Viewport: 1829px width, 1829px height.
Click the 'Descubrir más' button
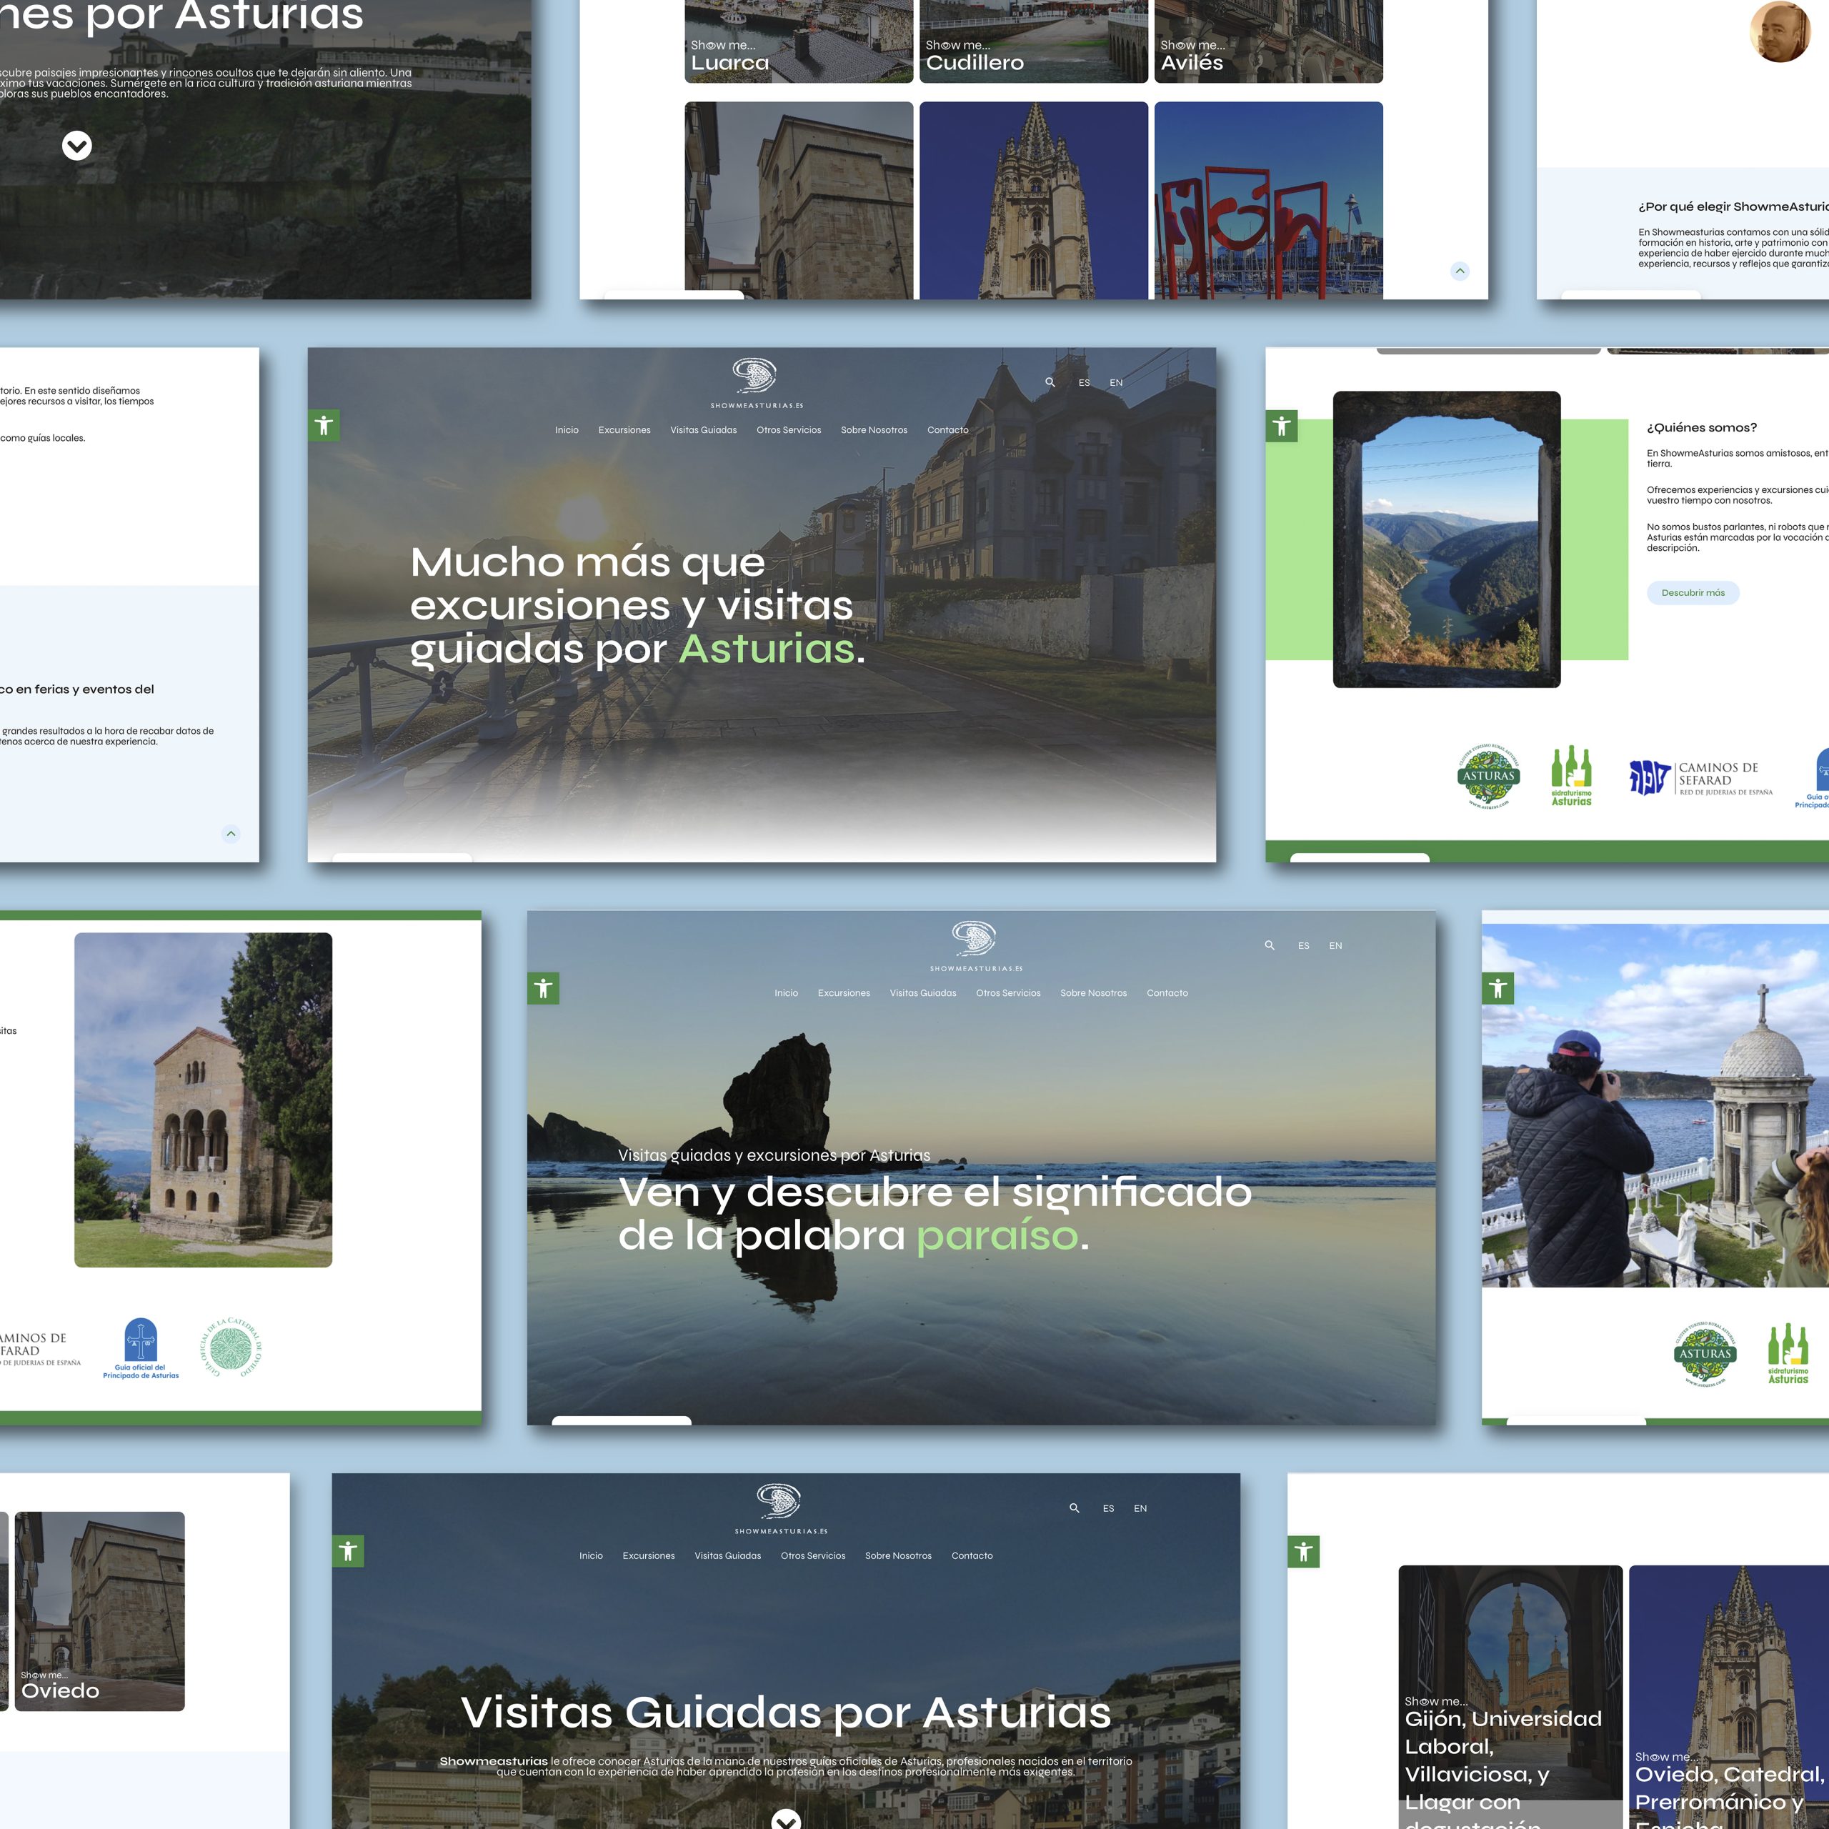click(1693, 592)
